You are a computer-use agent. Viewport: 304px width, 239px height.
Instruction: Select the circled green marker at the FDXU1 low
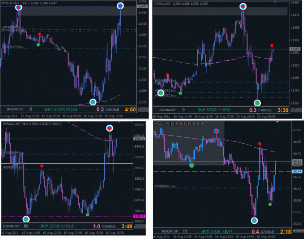26,219
